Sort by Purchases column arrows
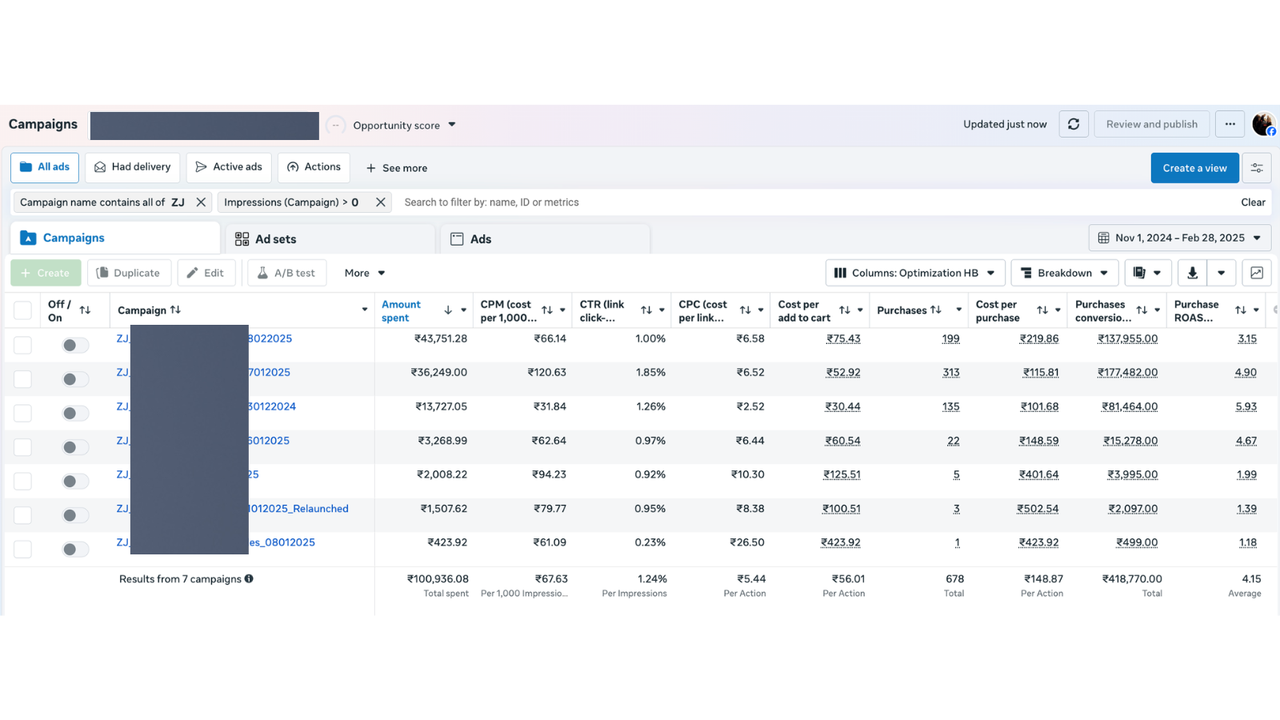Screen dimensions: 1280x720 pos(936,310)
